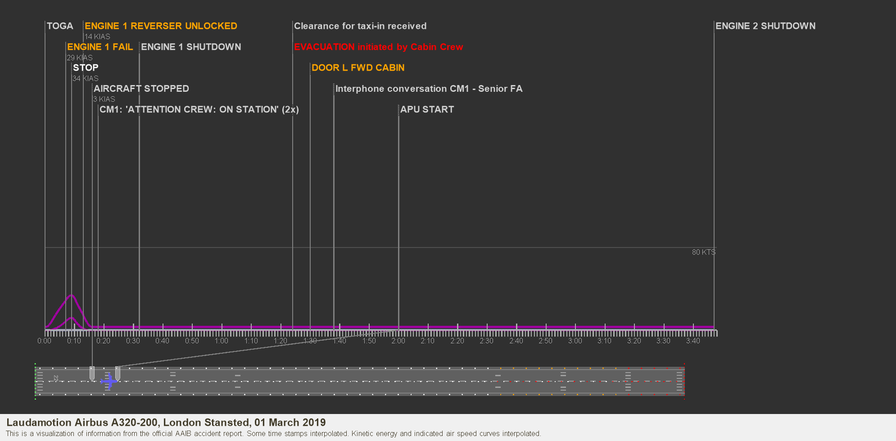This screenshot has width=896, height=441.
Task: Select the Interphone conversation event label
Action: click(429, 89)
